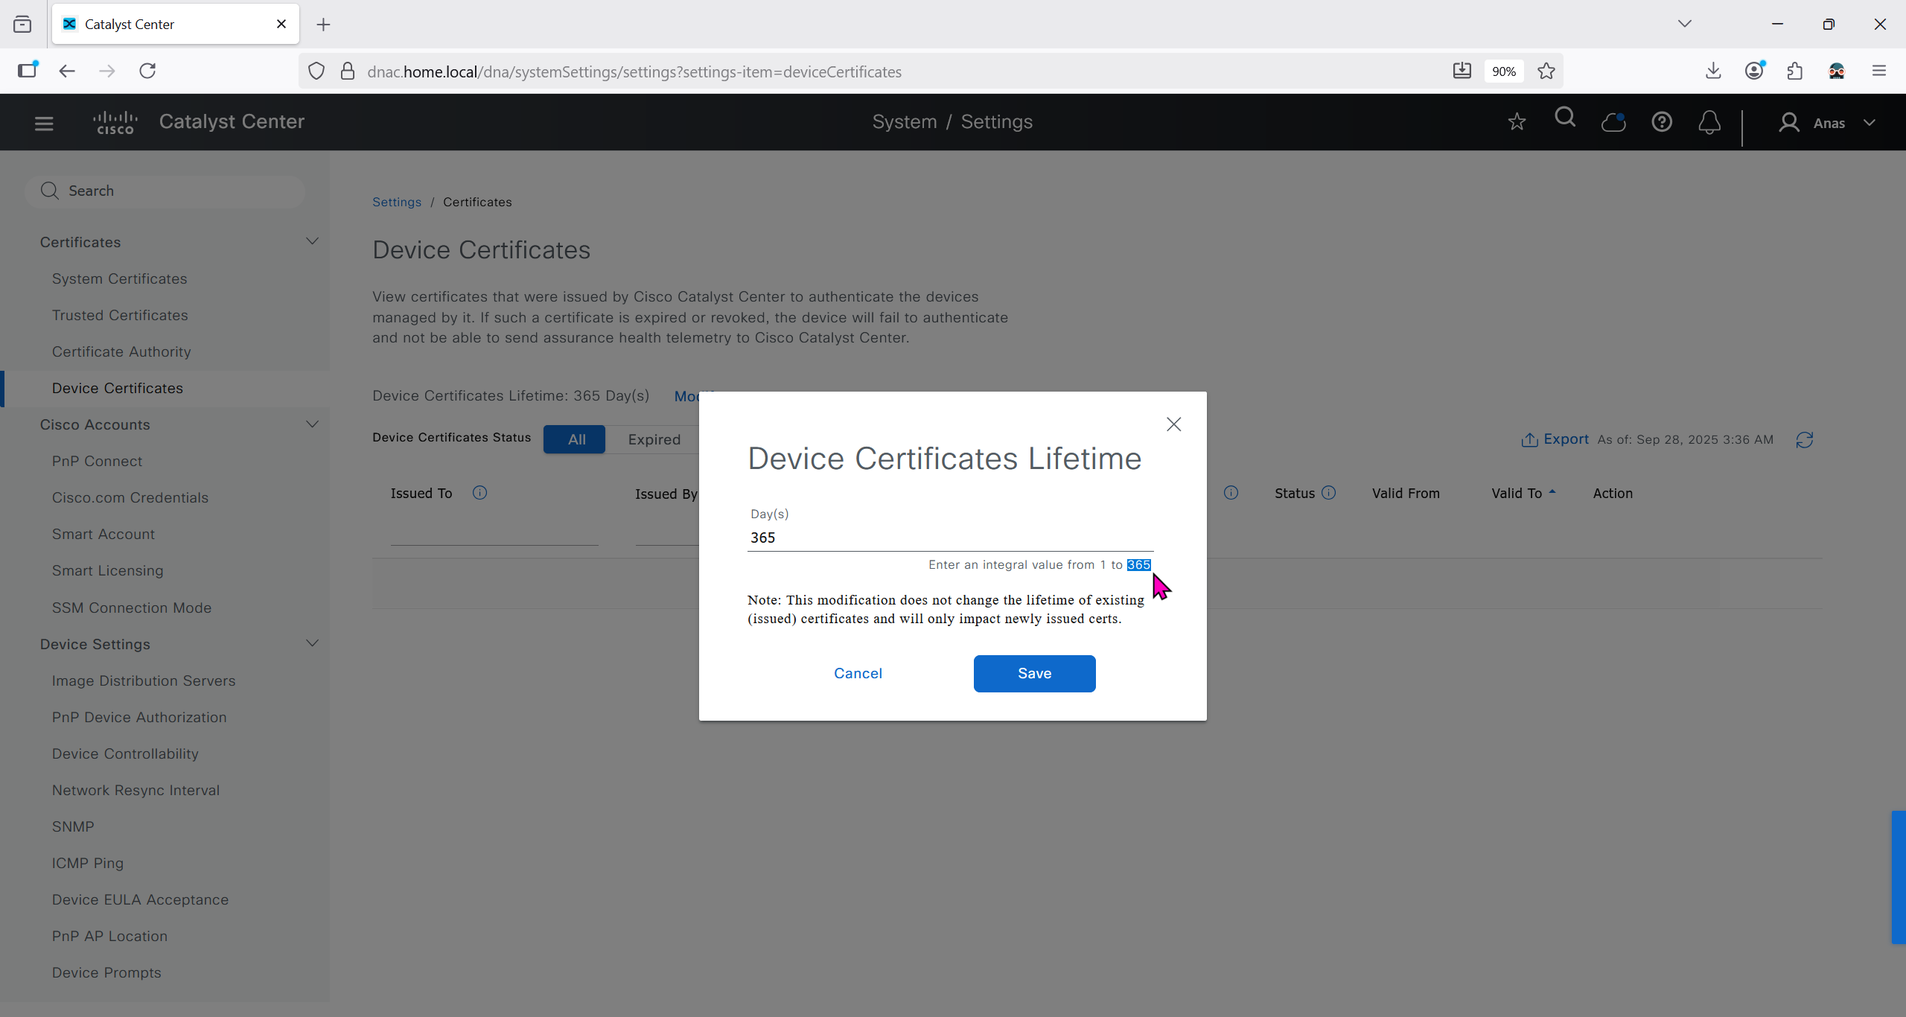Viewport: 1906px width, 1017px height.
Task: Collapse the Certificates sidebar section
Action: tap(312, 241)
